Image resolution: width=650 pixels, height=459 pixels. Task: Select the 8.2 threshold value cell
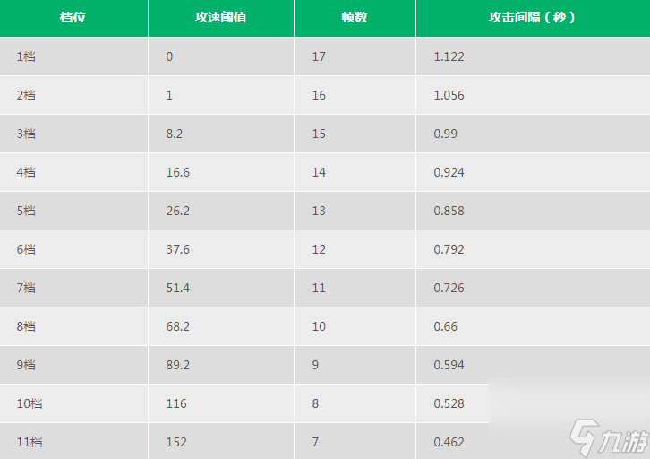pos(175,134)
